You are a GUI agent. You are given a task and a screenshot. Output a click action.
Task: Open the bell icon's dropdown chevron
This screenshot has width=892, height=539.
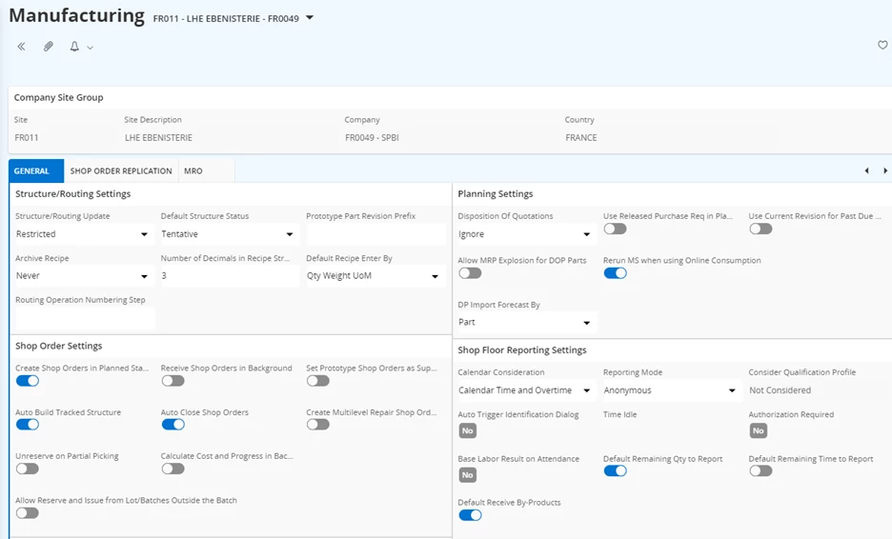pos(91,48)
